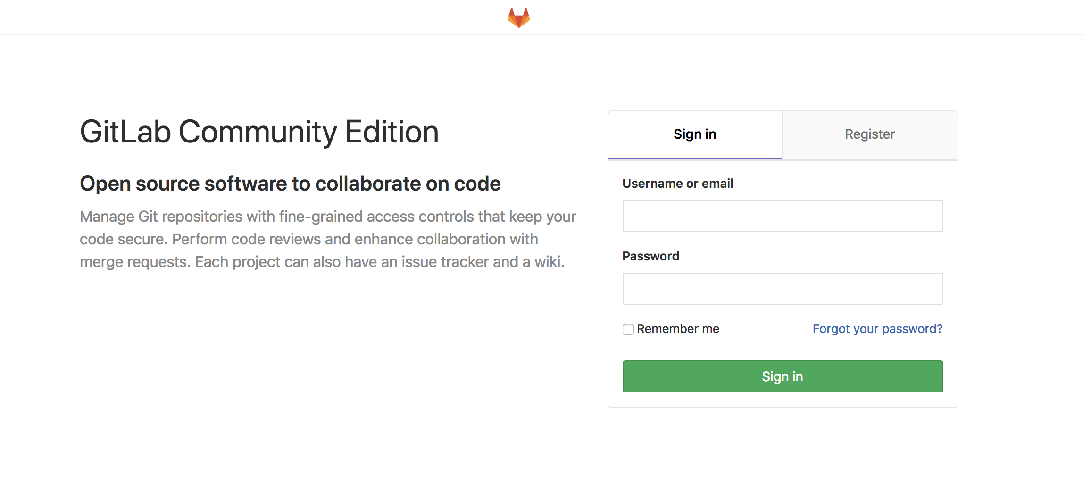Click the Remember me label text

(x=678, y=329)
